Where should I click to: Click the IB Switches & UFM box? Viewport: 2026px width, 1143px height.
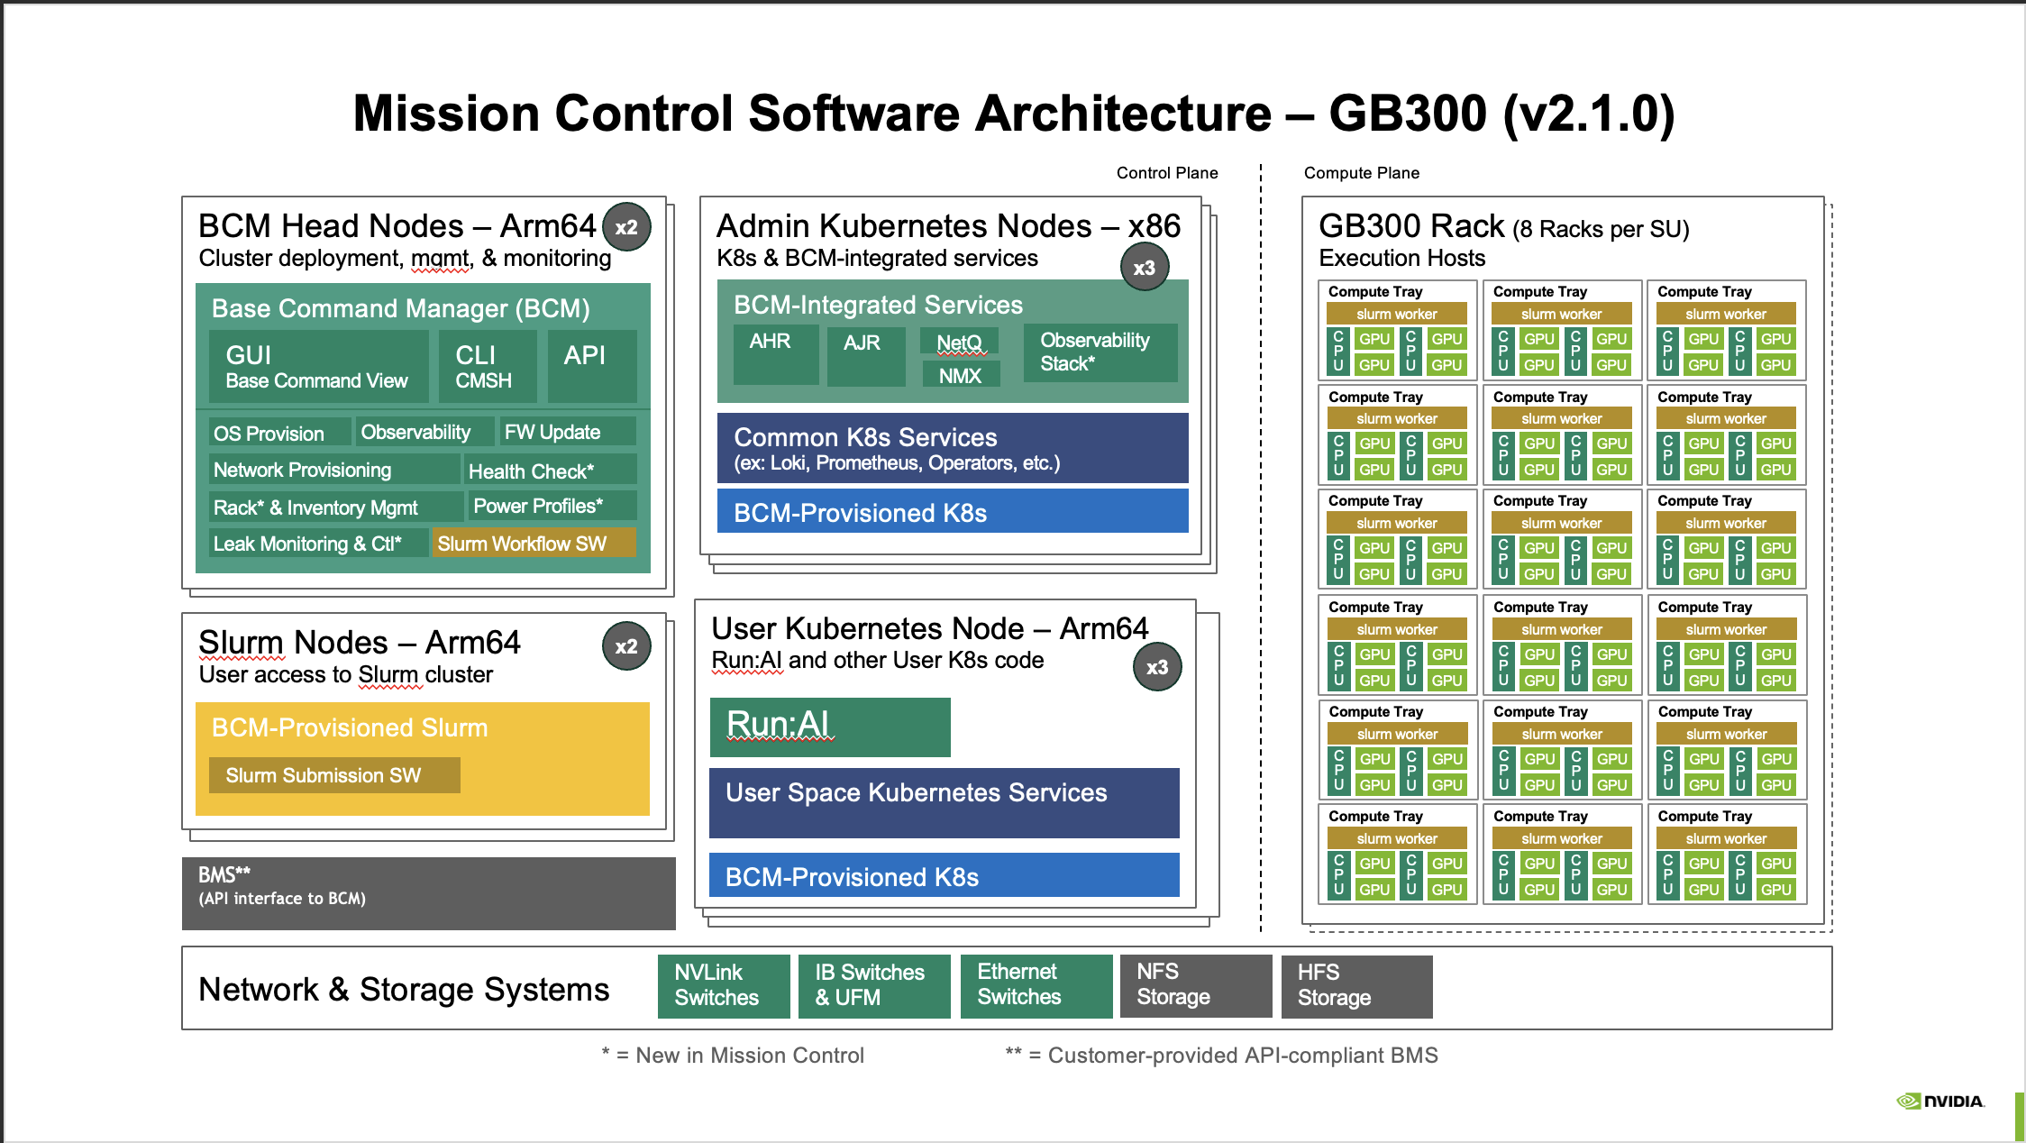873,985
